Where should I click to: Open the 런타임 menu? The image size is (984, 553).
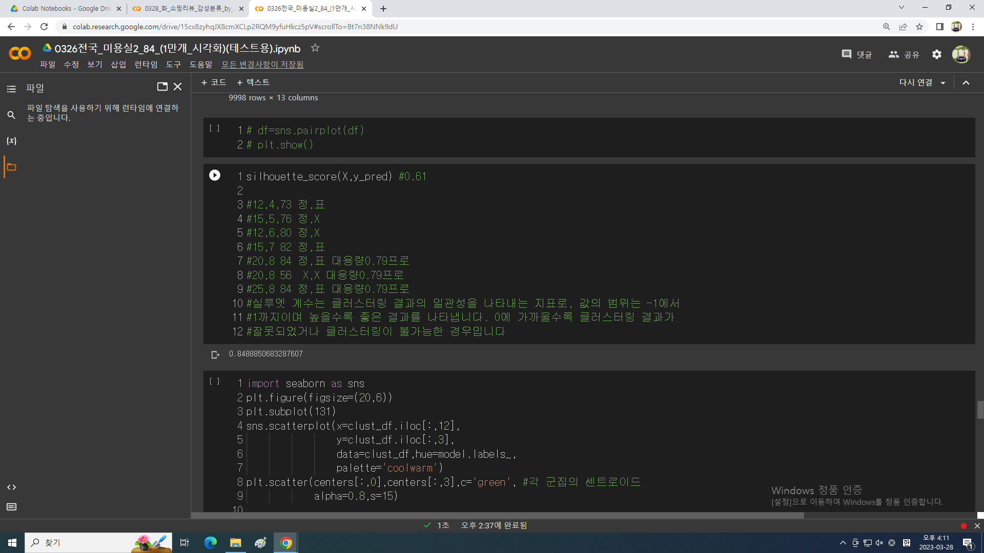[x=146, y=65]
